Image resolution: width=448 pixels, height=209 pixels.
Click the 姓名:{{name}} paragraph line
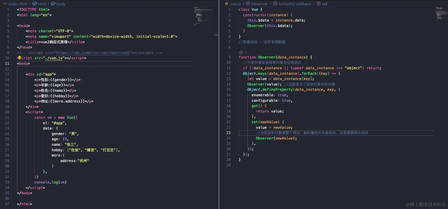pyautogui.click(x=55, y=90)
